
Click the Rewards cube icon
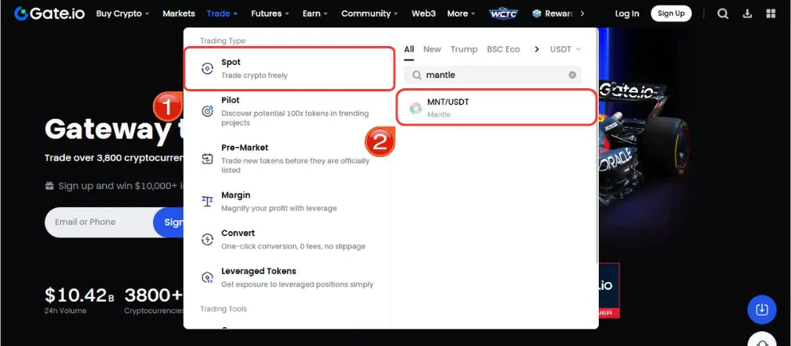[536, 13]
